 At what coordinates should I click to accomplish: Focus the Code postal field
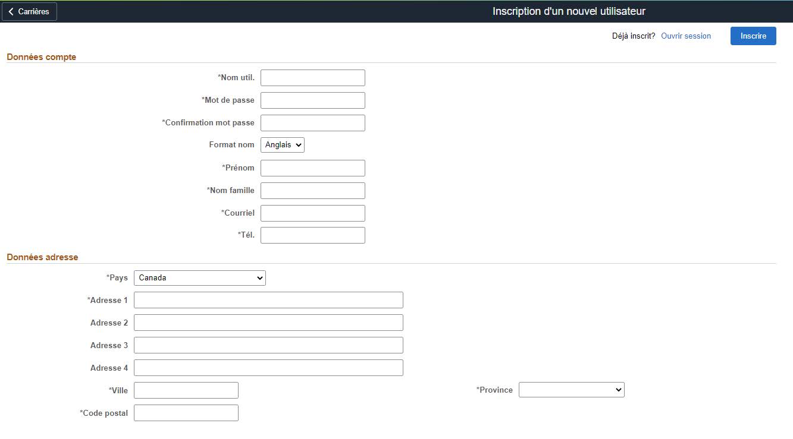[186, 413]
